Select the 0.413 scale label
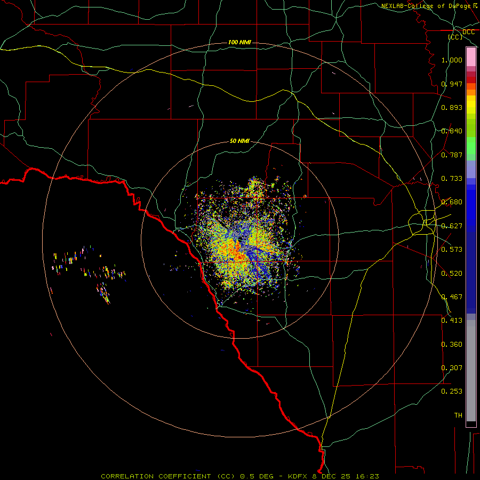Viewport: 480px width, 480px height. coord(452,321)
